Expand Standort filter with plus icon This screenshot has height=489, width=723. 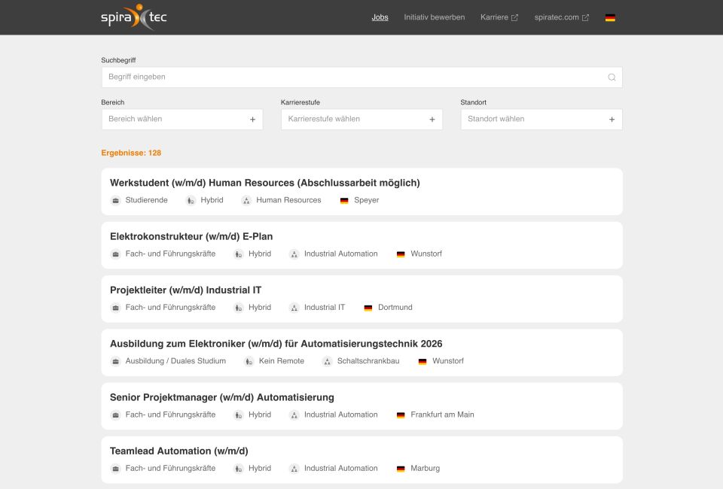coord(612,120)
